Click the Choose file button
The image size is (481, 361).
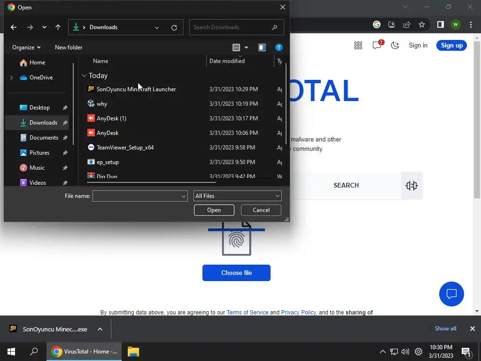236,273
